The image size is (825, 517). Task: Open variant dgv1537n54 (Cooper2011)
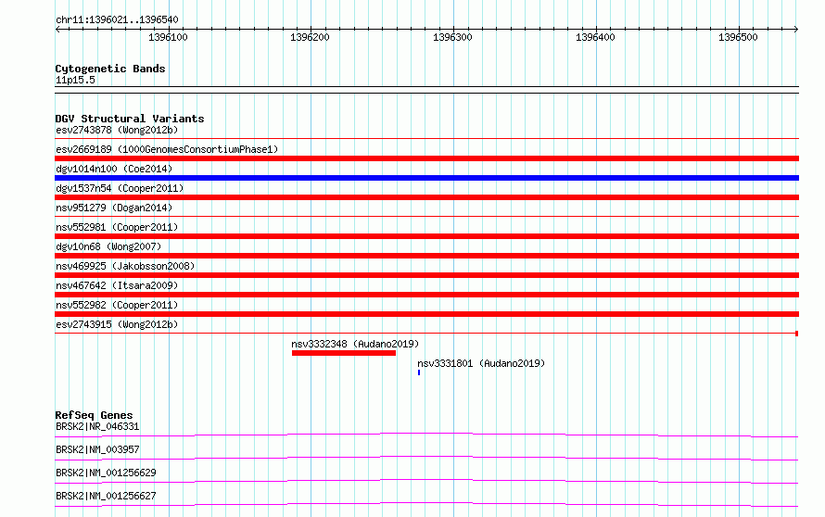[120, 188]
